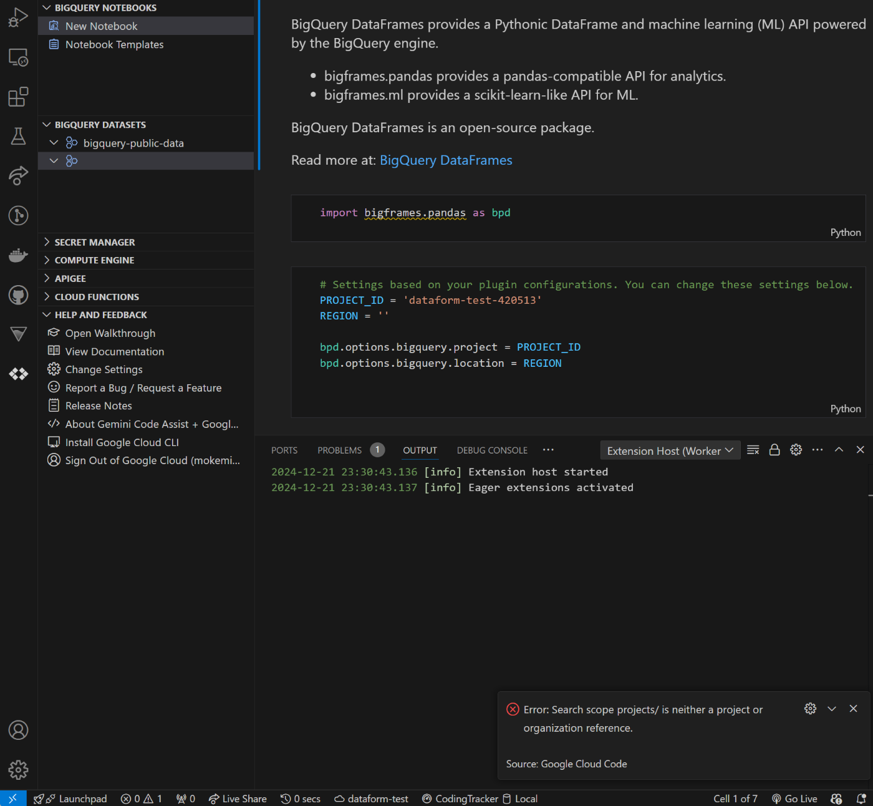Open About Gemini Code Assist item

[152, 424]
